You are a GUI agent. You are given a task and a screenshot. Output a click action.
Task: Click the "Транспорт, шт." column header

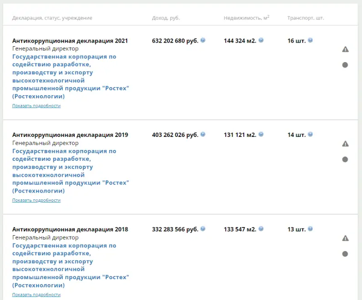(x=305, y=18)
